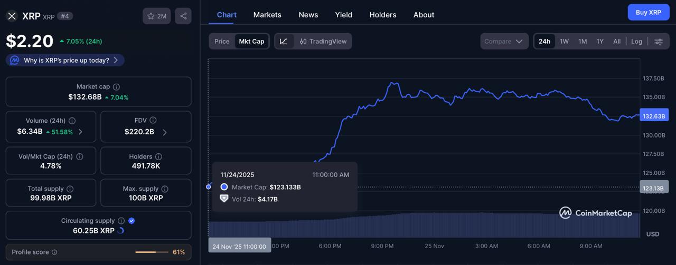676x265 pixels.
Task: Select the 1W time range
Action: tap(564, 42)
